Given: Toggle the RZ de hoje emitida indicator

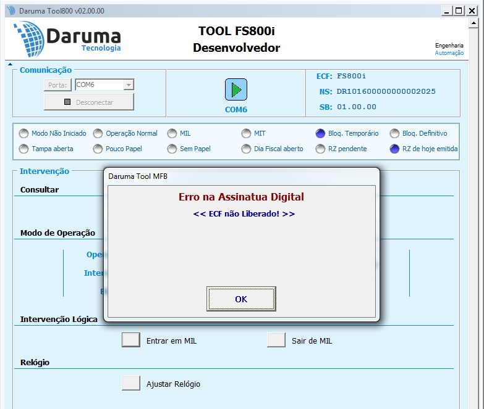Looking at the screenshot, I should coord(394,149).
